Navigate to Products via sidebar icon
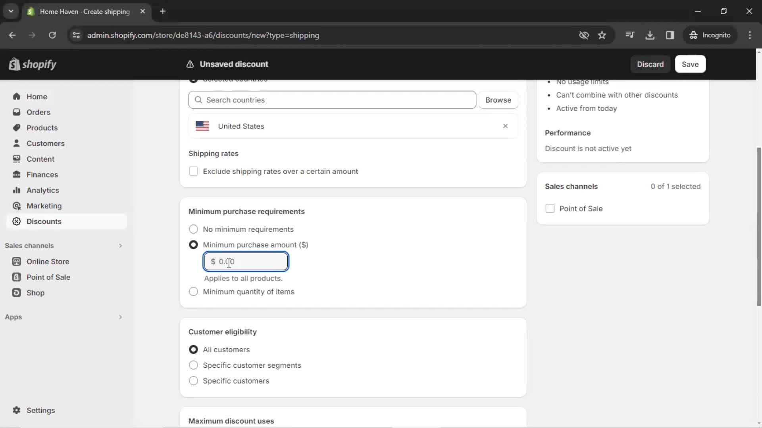 click(x=15, y=128)
